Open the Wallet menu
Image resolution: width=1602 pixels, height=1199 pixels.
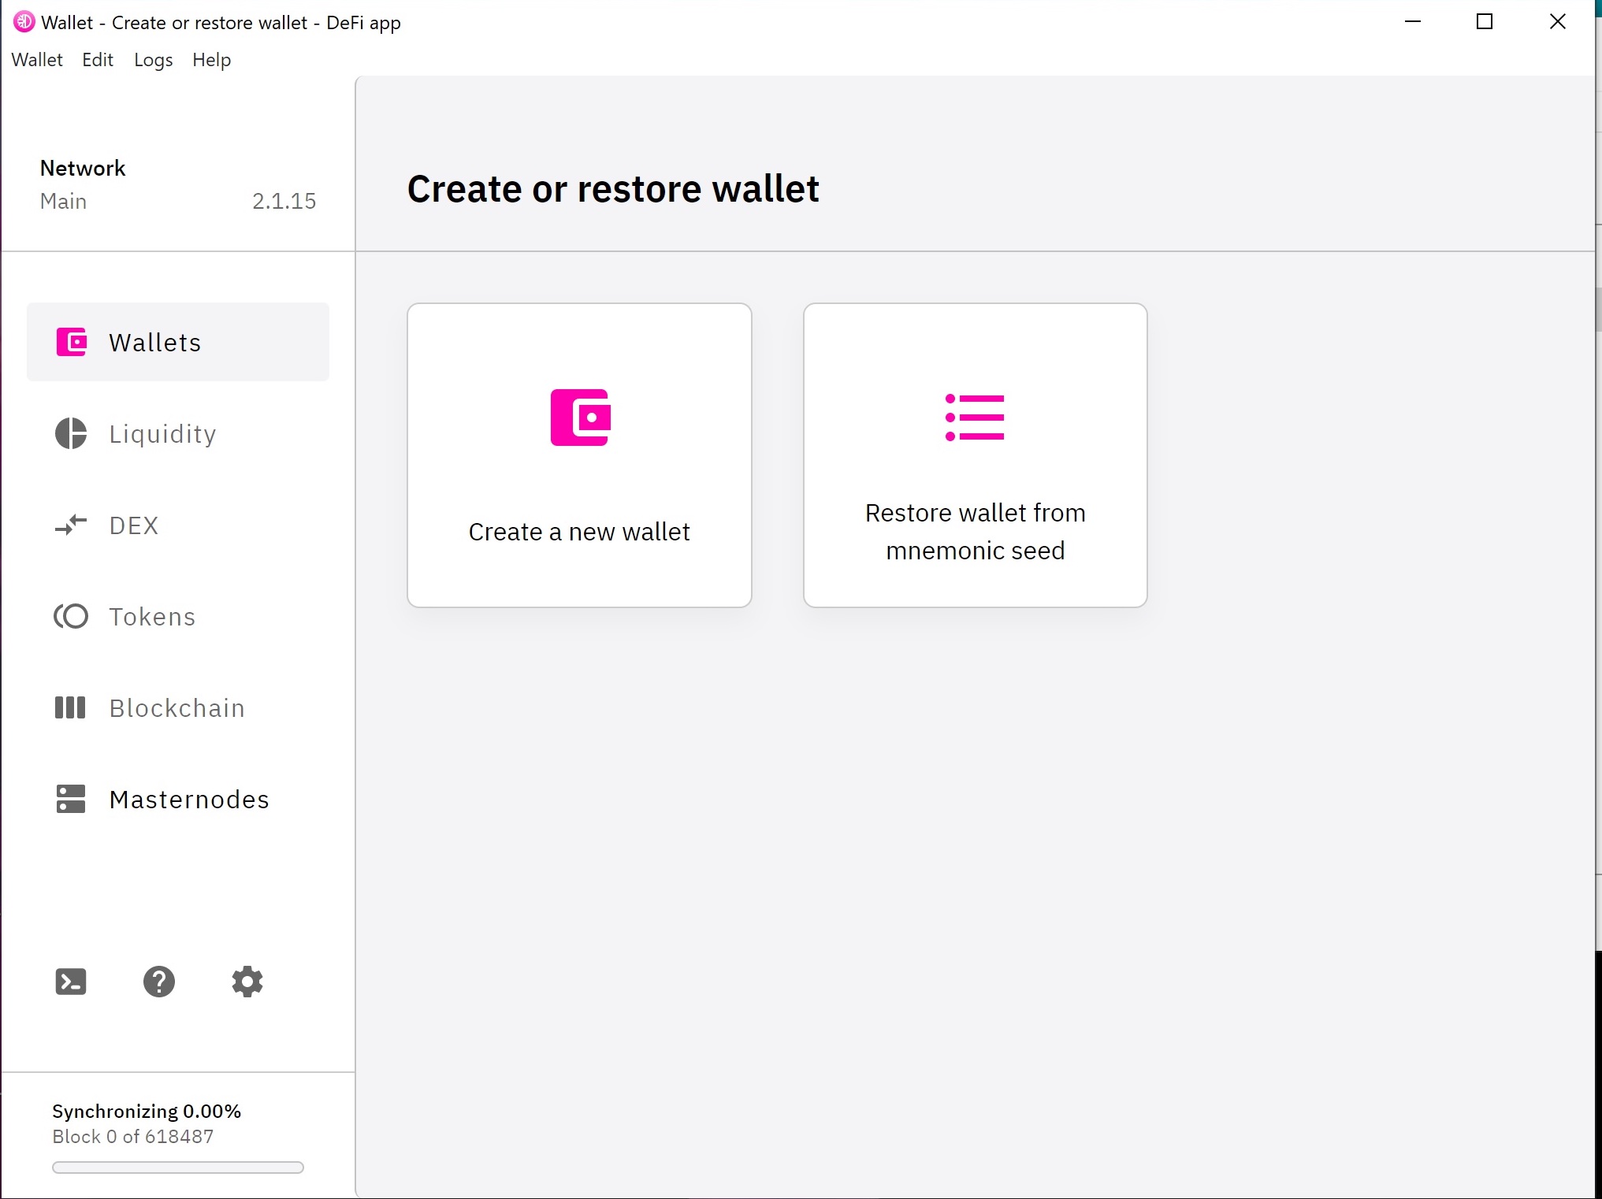coord(37,60)
